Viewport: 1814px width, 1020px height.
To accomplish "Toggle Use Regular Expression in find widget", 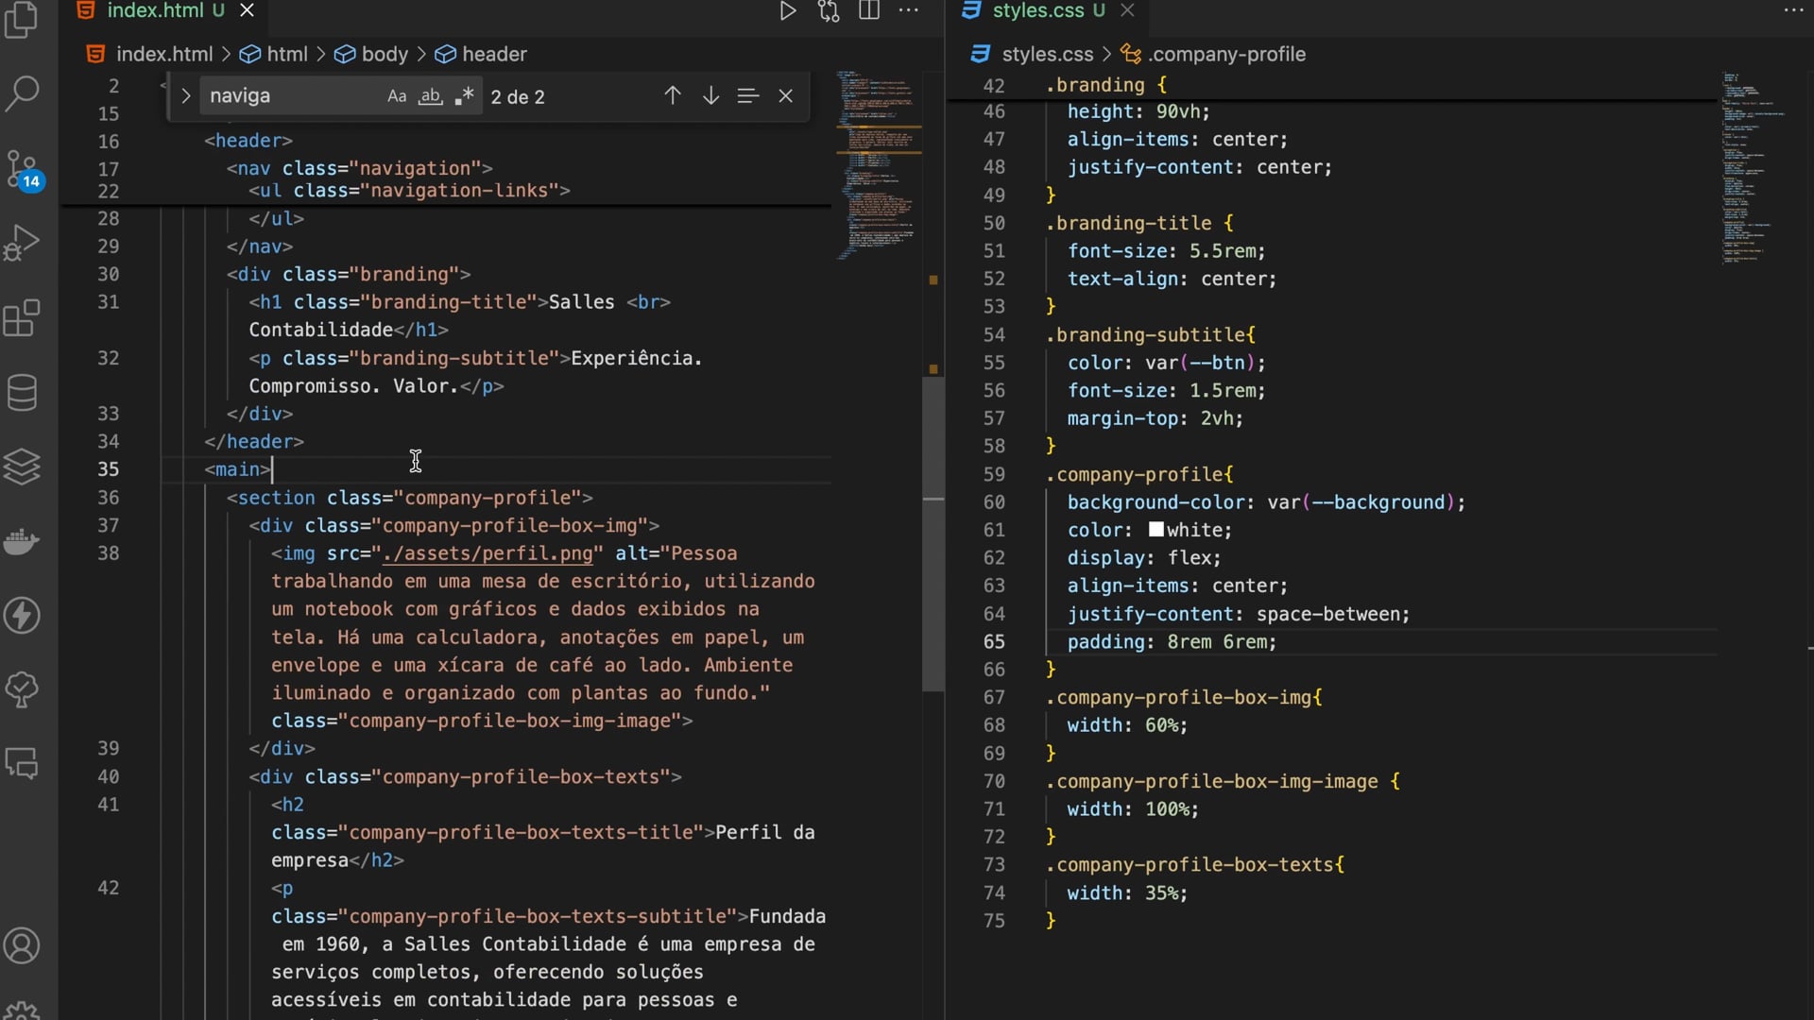I will coord(464,96).
